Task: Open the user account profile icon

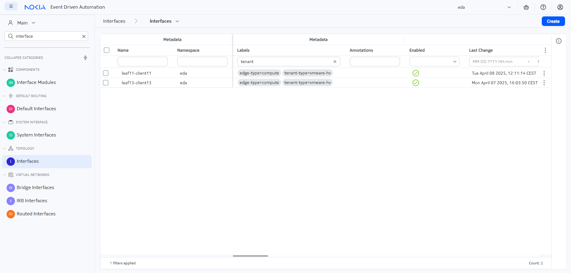Action: coord(560,7)
